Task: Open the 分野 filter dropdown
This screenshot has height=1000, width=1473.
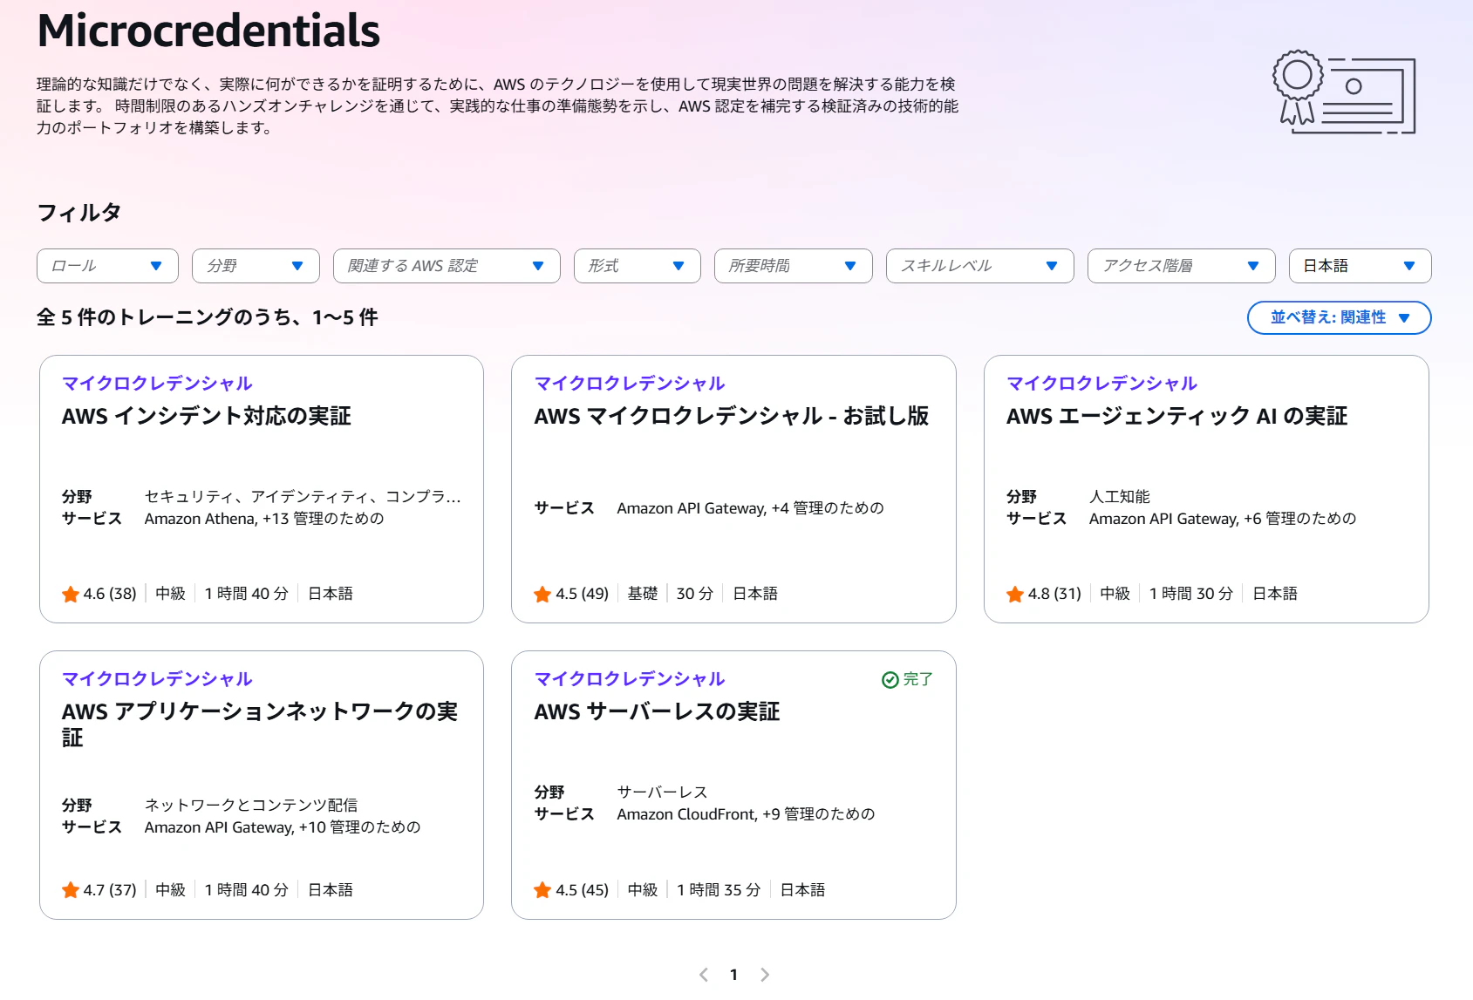Action: coord(256,266)
